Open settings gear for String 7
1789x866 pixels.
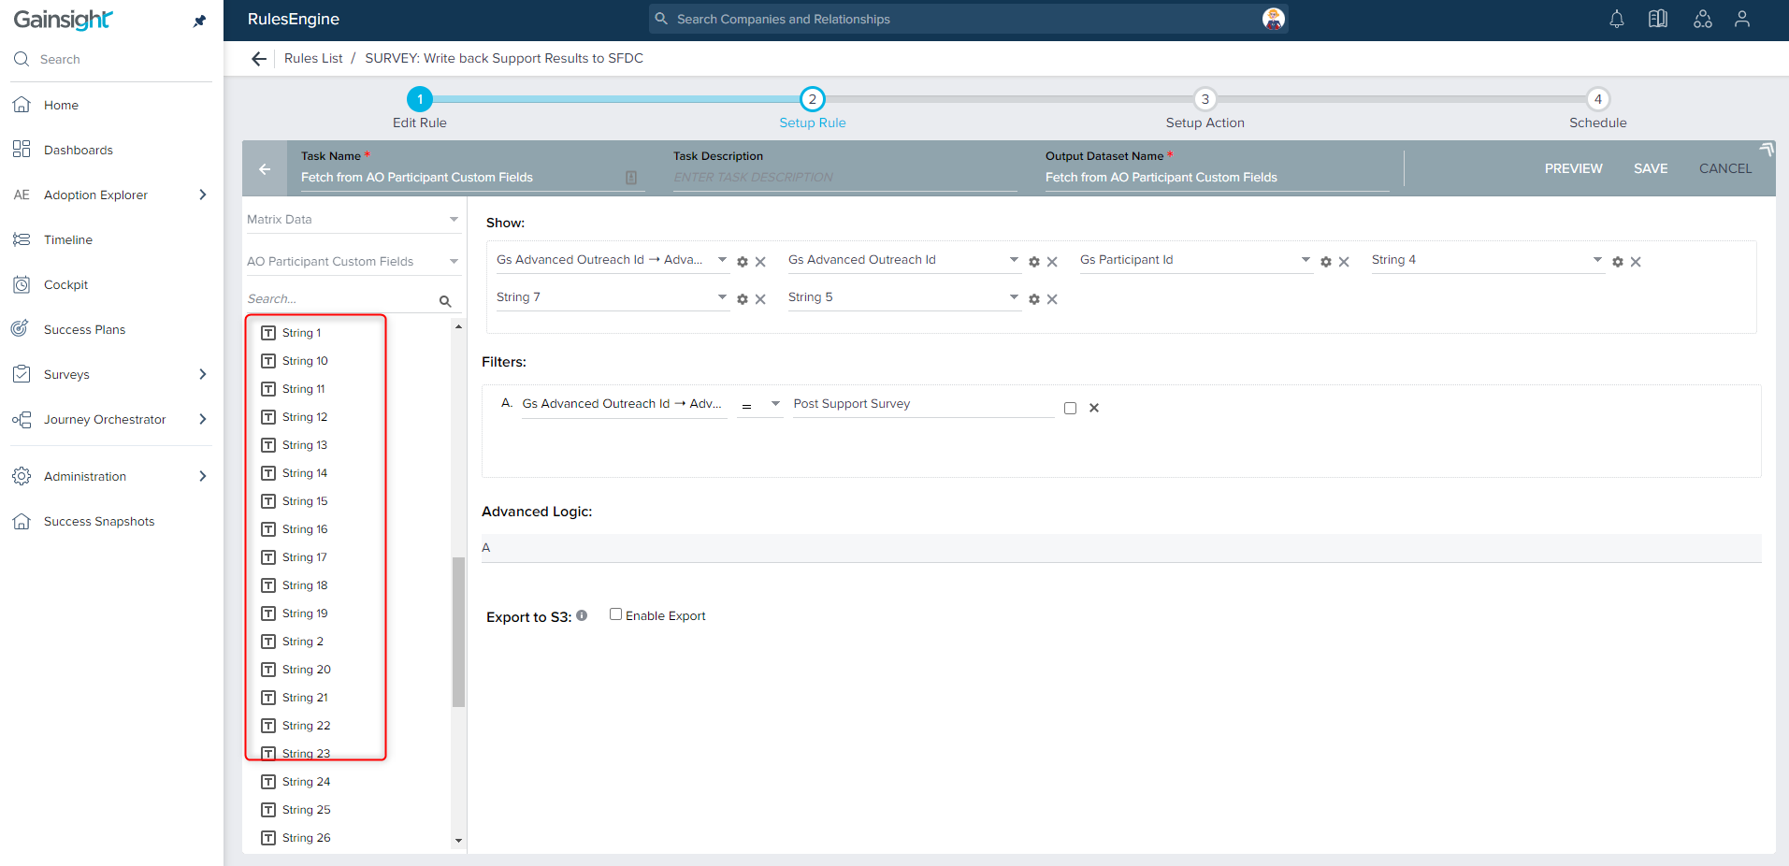tap(743, 299)
